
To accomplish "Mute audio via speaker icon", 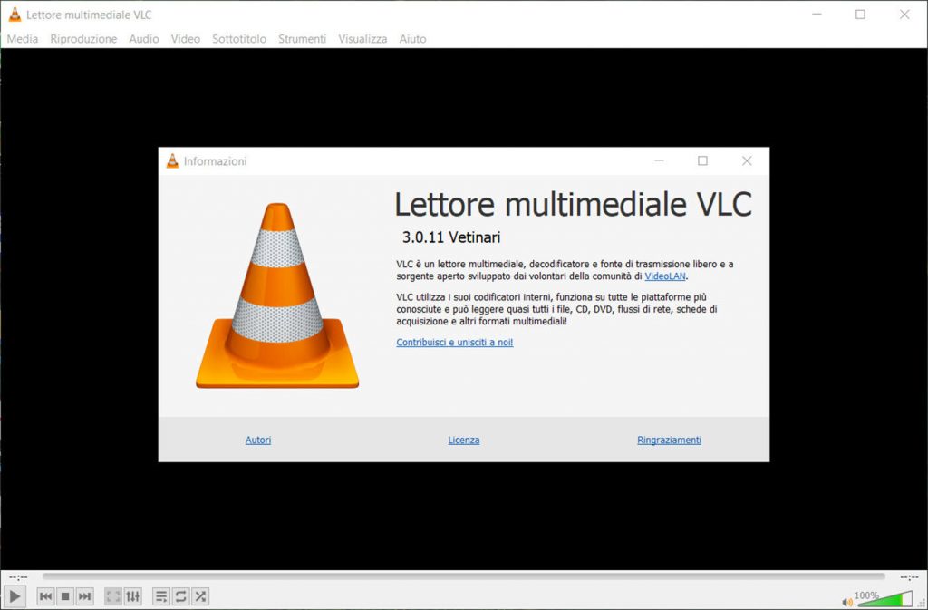I will click(847, 601).
